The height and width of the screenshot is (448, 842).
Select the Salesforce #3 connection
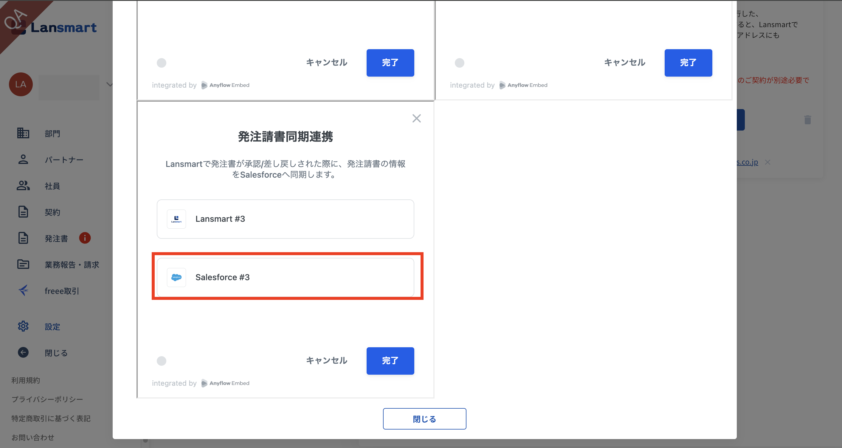tap(285, 277)
